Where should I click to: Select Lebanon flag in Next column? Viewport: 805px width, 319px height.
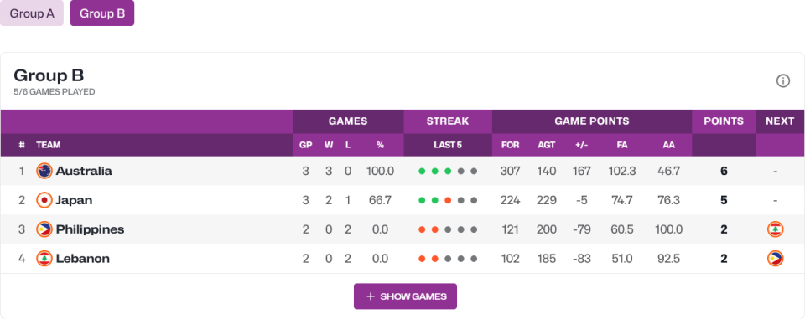coord(775,229)
